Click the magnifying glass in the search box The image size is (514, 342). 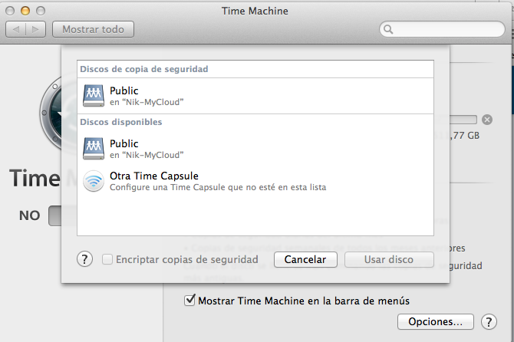click(389, 30)
